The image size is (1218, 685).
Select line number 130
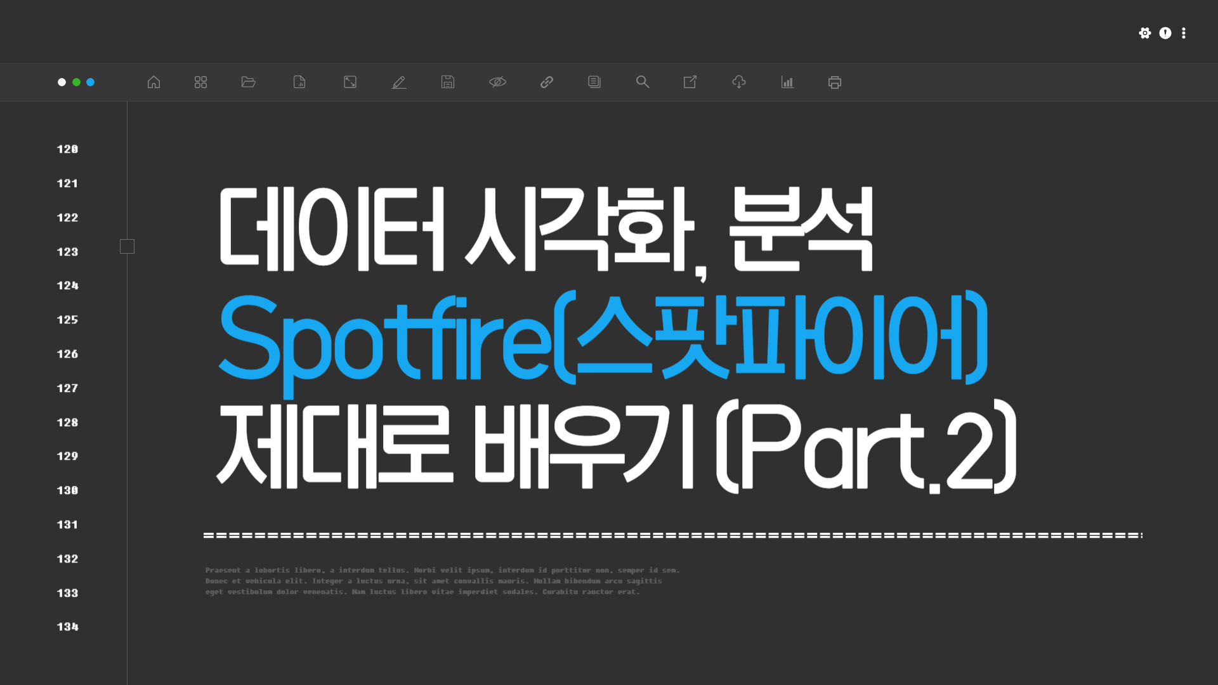[68, 490]
